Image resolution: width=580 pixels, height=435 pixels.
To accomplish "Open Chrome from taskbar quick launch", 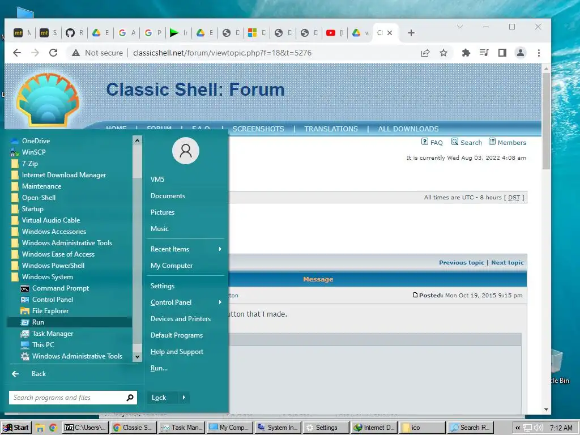I will tap(53, 428).
